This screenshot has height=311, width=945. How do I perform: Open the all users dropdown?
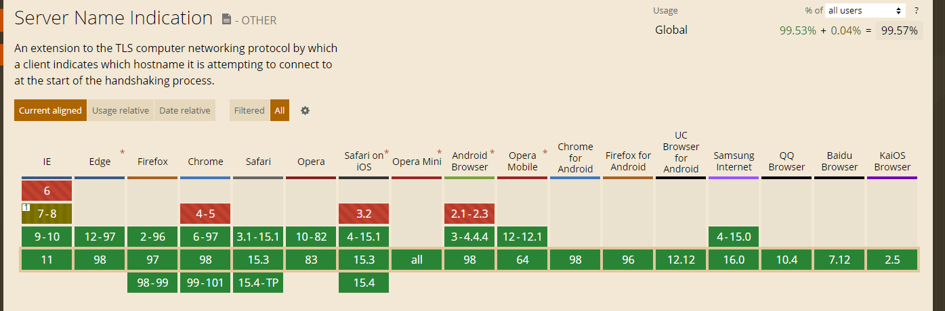coord(865,11)
